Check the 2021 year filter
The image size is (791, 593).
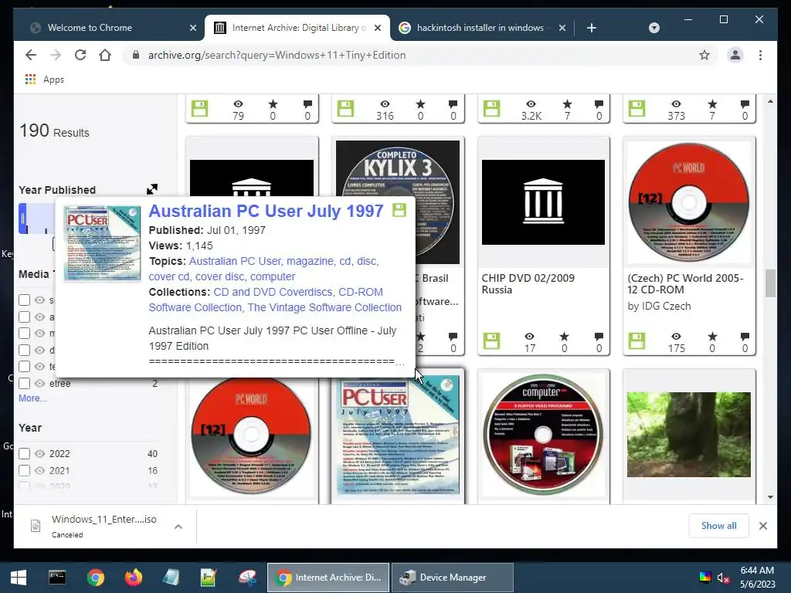click(24, 470)
